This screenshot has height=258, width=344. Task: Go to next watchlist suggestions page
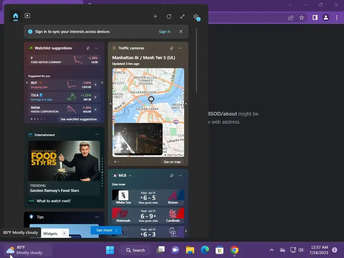pyautogui.click(x=102, y=83)
